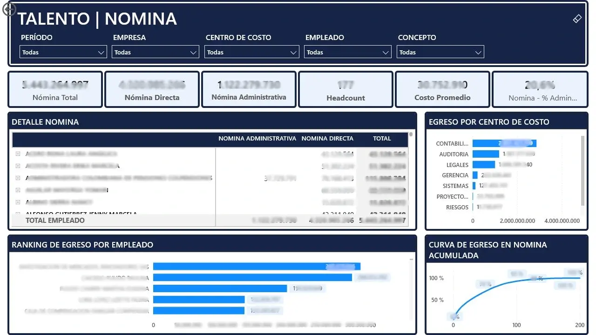Sort by NOMINA ADMINISTRATIVA column header
Screen dimensions: 596x335
[x=257, y=138]
